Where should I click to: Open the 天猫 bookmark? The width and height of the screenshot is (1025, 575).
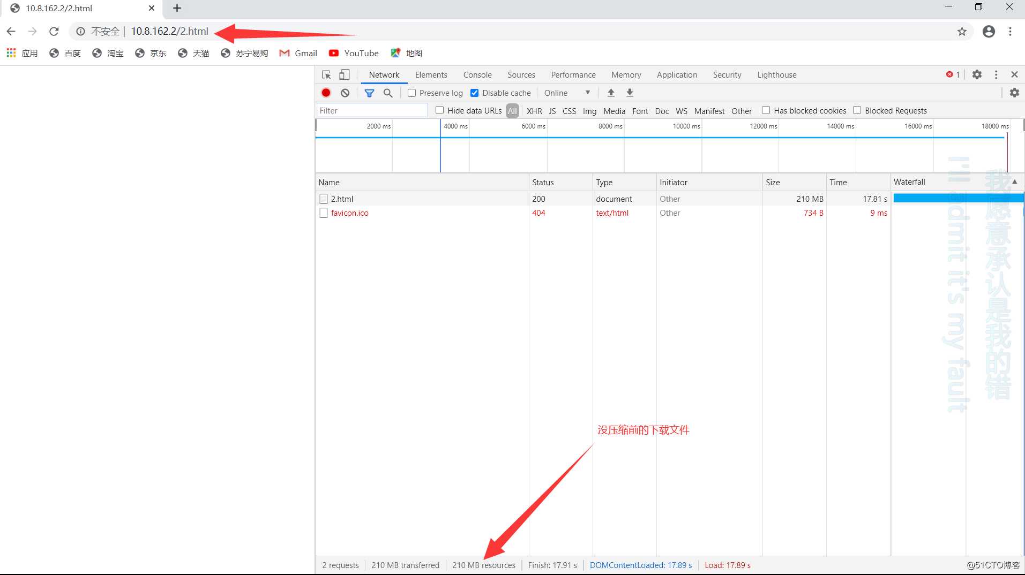tap(193, 53)
